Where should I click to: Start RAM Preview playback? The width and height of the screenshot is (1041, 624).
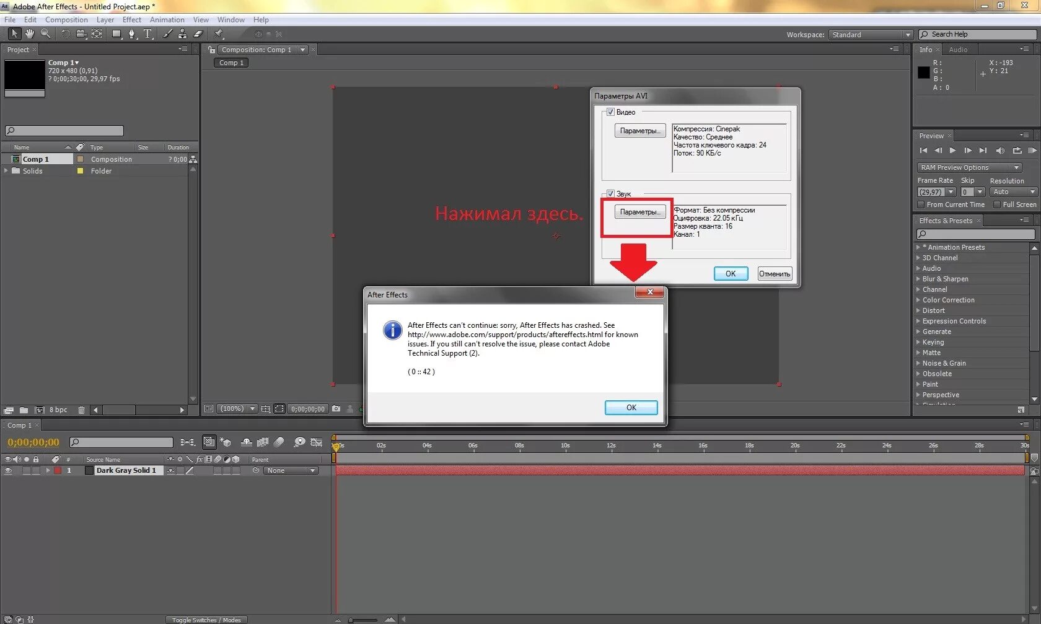(1032, 151)
